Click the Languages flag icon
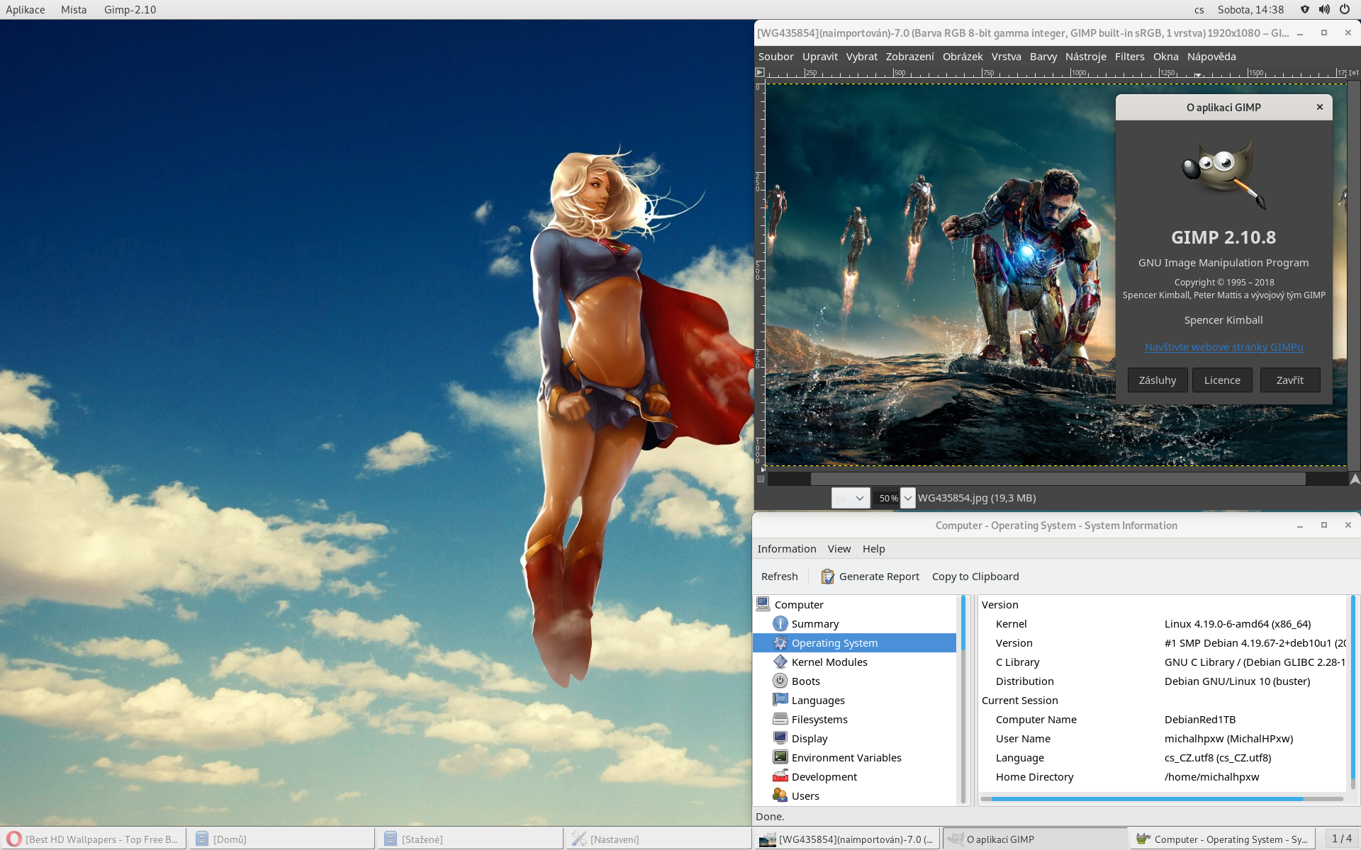The image size is (1361, 850). 780,700
